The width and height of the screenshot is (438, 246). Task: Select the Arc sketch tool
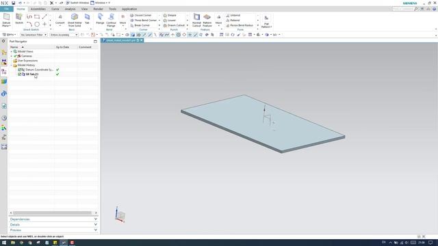29,24
